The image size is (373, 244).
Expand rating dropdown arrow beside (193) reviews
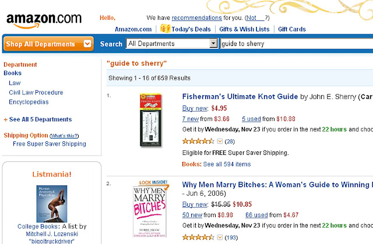point(220,238)
